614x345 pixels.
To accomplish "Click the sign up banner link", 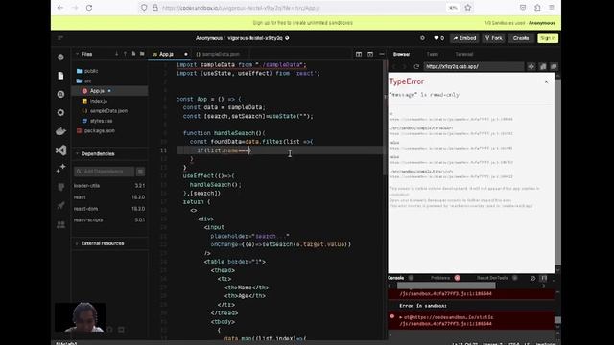I will coord(303,23).
